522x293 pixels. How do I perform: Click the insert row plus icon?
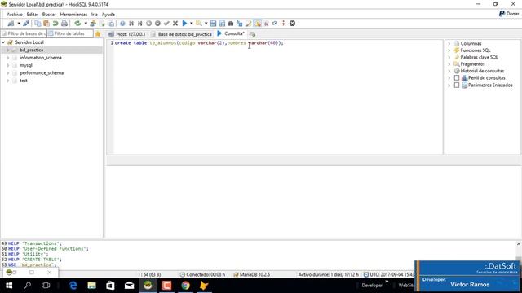pyautogui.click(x=148, y=24)
